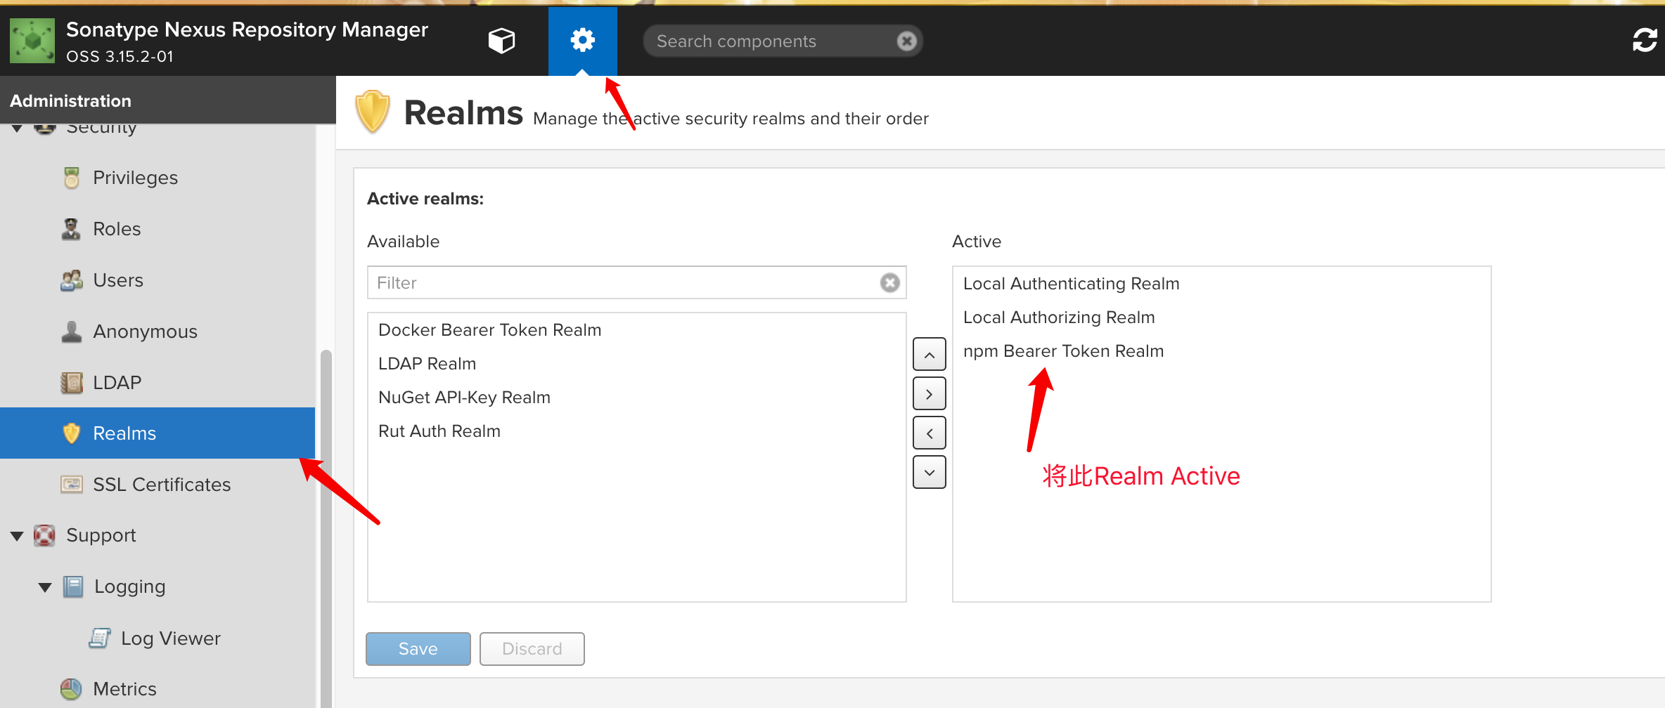Click the Metrics pie chart icon

(x=71, y=689)
